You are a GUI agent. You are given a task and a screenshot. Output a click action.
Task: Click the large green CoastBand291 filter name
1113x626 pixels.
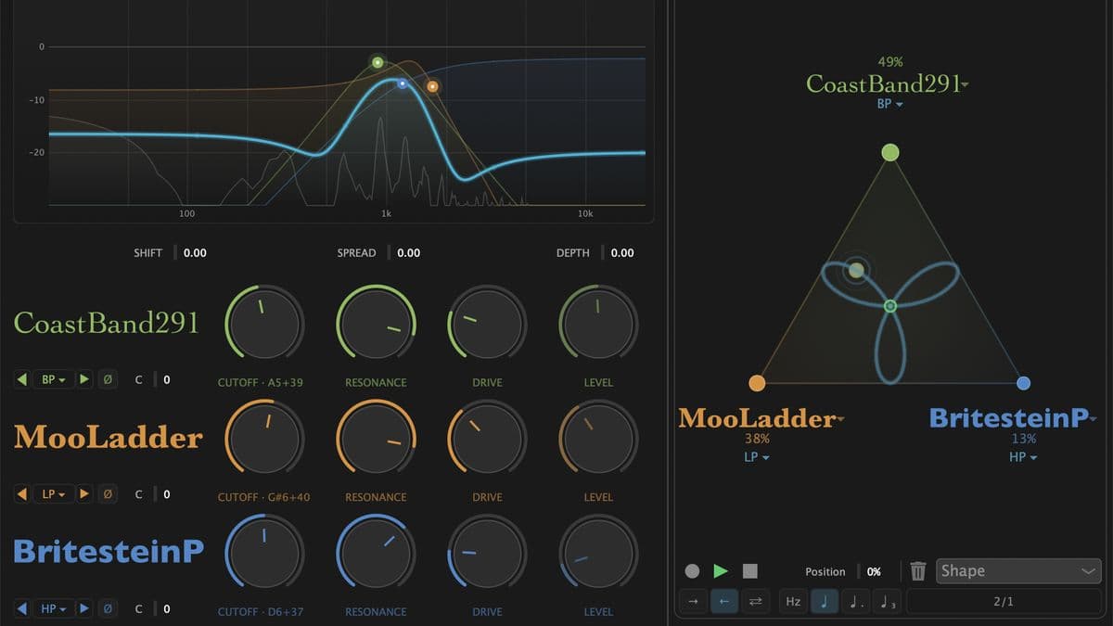pos(107,323)
